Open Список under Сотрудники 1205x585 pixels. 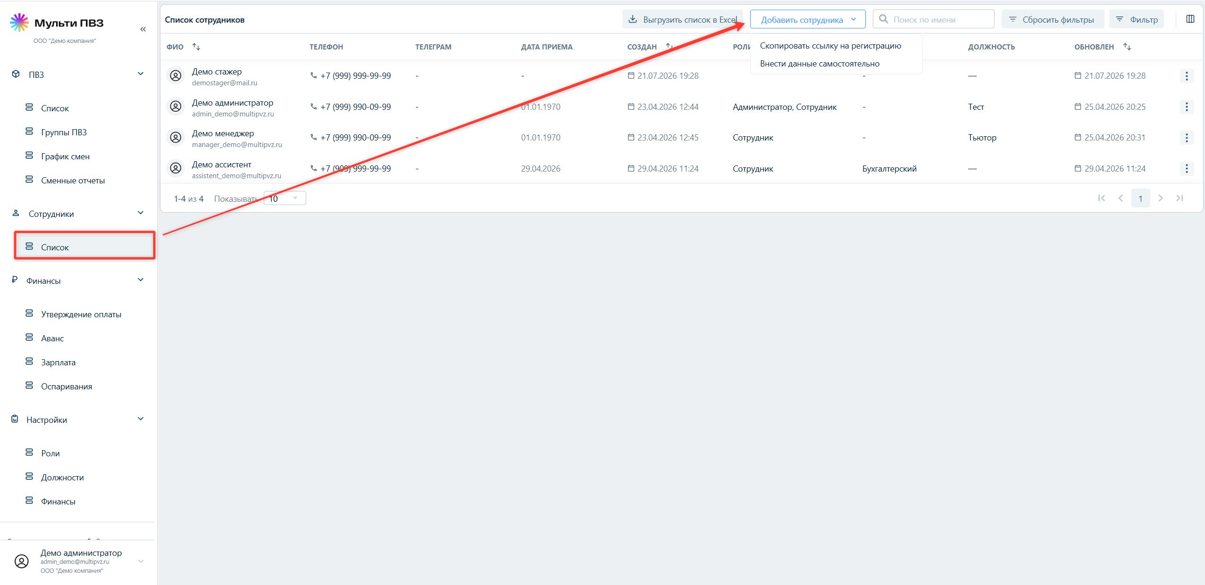85,246
